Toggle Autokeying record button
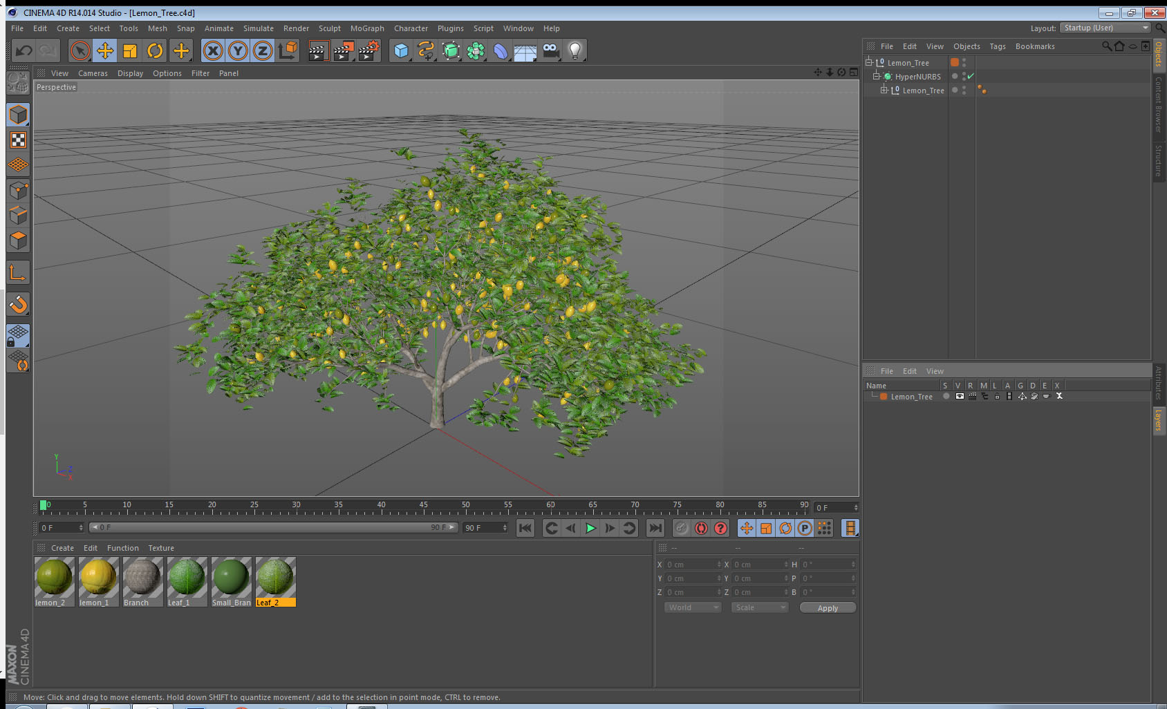The width and height of the screenshot is (1167, 709). [701, 529]
